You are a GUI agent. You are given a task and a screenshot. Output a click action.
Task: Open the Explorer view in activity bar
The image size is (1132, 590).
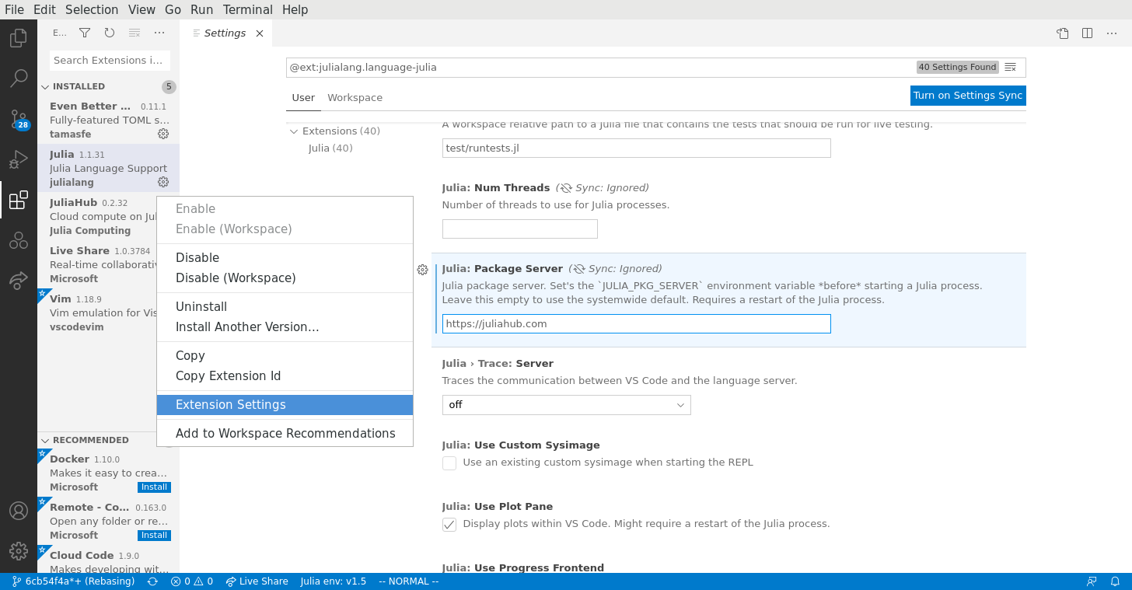19,38
